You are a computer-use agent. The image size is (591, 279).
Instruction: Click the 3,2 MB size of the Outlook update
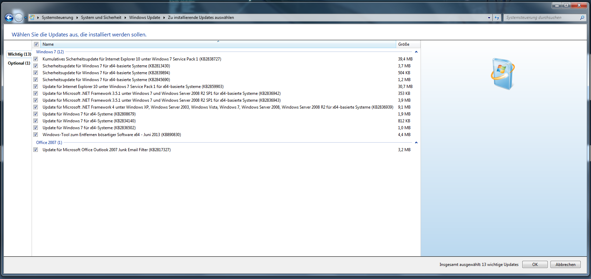[404, 150]
